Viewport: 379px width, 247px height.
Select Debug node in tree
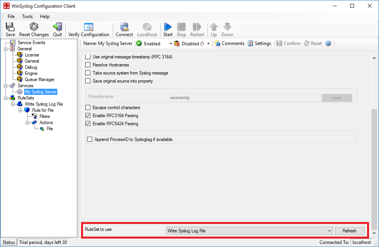pos(31,67)
